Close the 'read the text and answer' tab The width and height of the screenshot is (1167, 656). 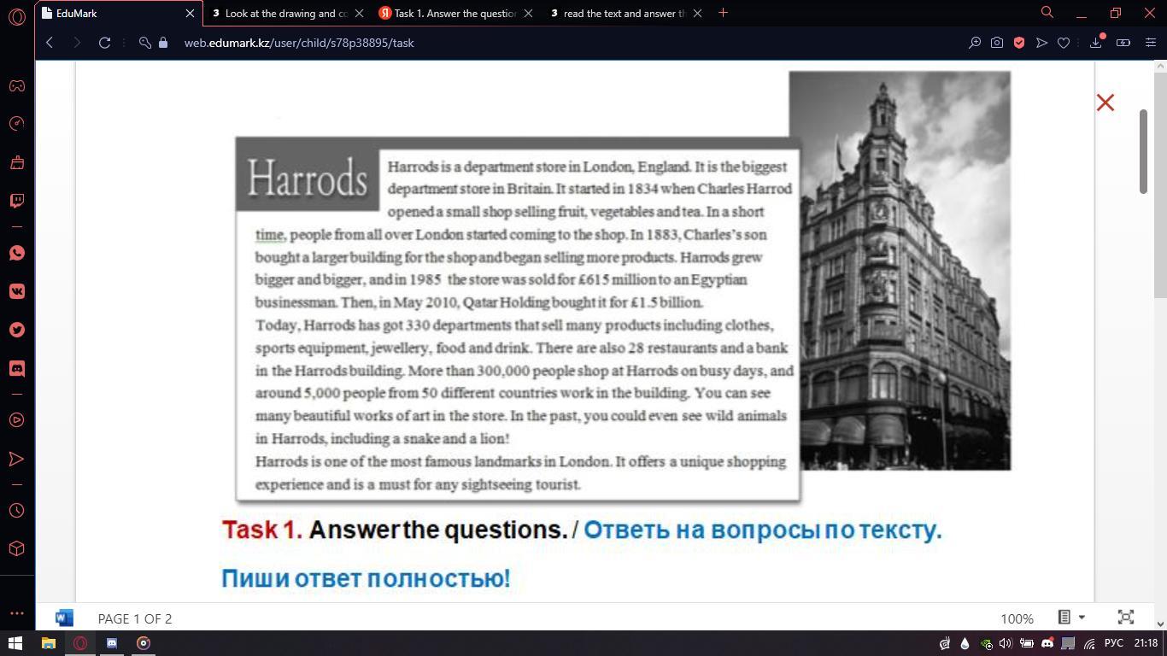coord(697,13)
